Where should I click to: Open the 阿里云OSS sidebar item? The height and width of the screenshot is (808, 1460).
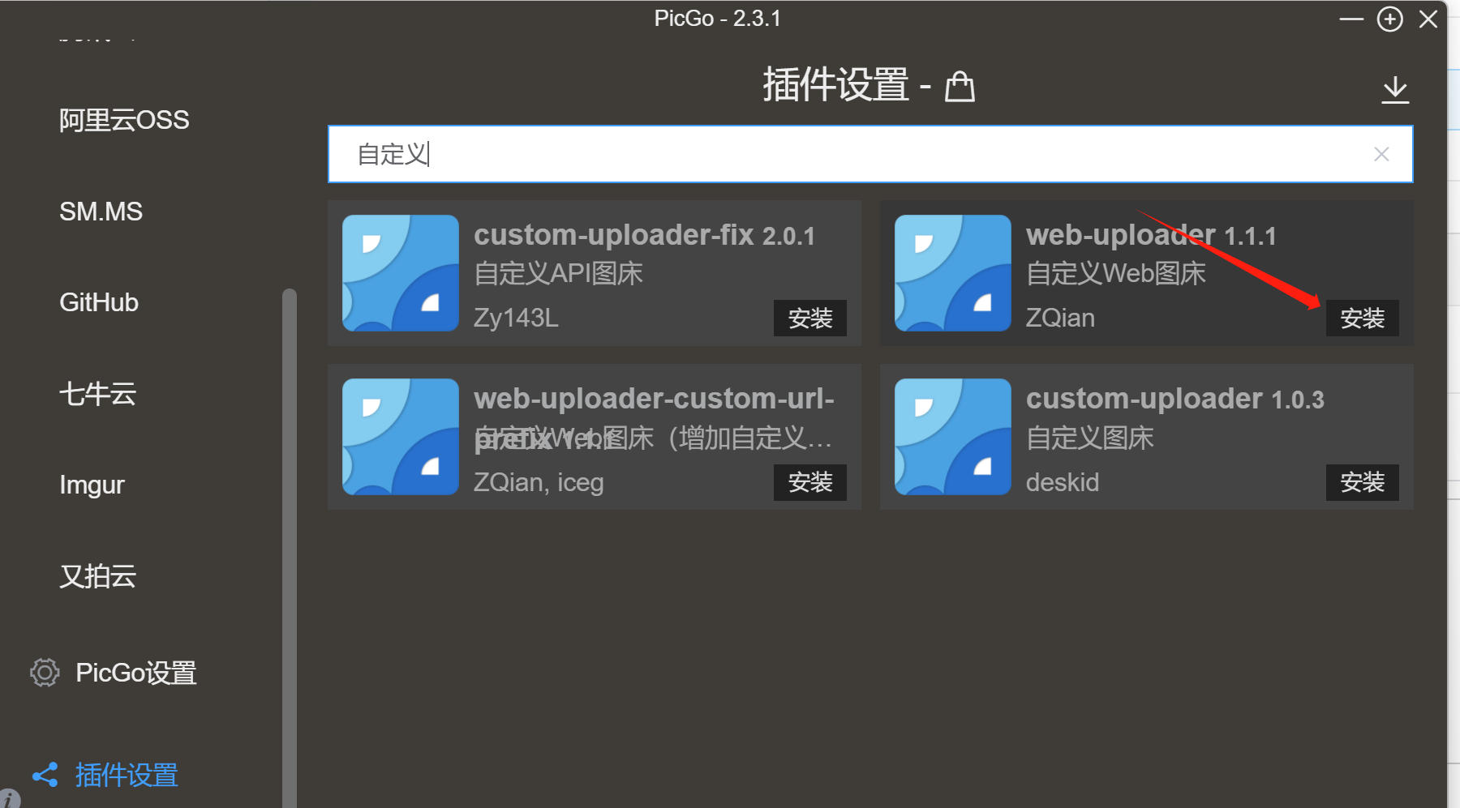tap(124, 120)
